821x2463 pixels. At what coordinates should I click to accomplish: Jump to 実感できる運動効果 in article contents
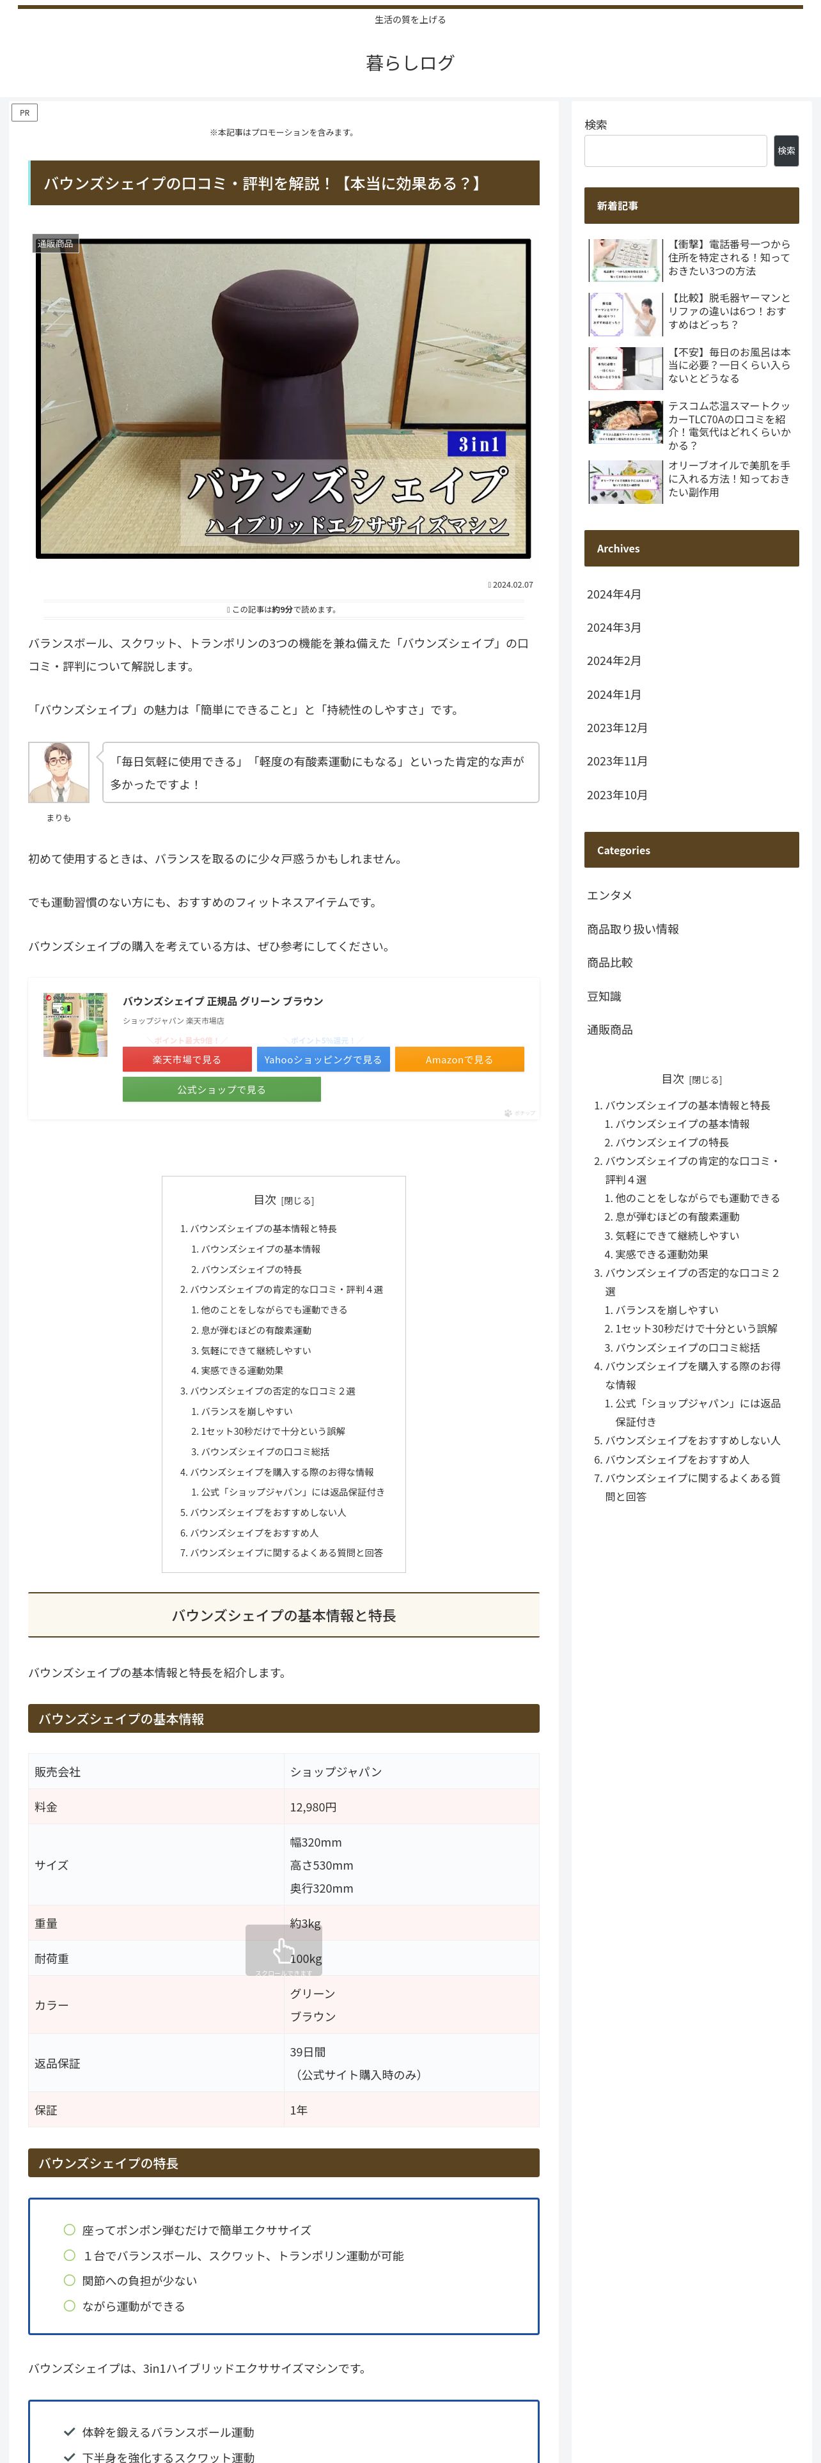pos(242,1371)
